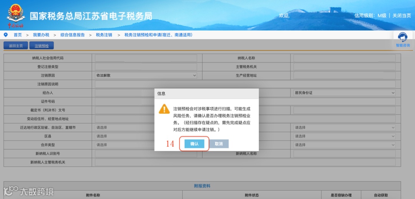Open the 智能咨询 assistant icon
The width and height of the screenshot is (415, 199).
(403, 40)
